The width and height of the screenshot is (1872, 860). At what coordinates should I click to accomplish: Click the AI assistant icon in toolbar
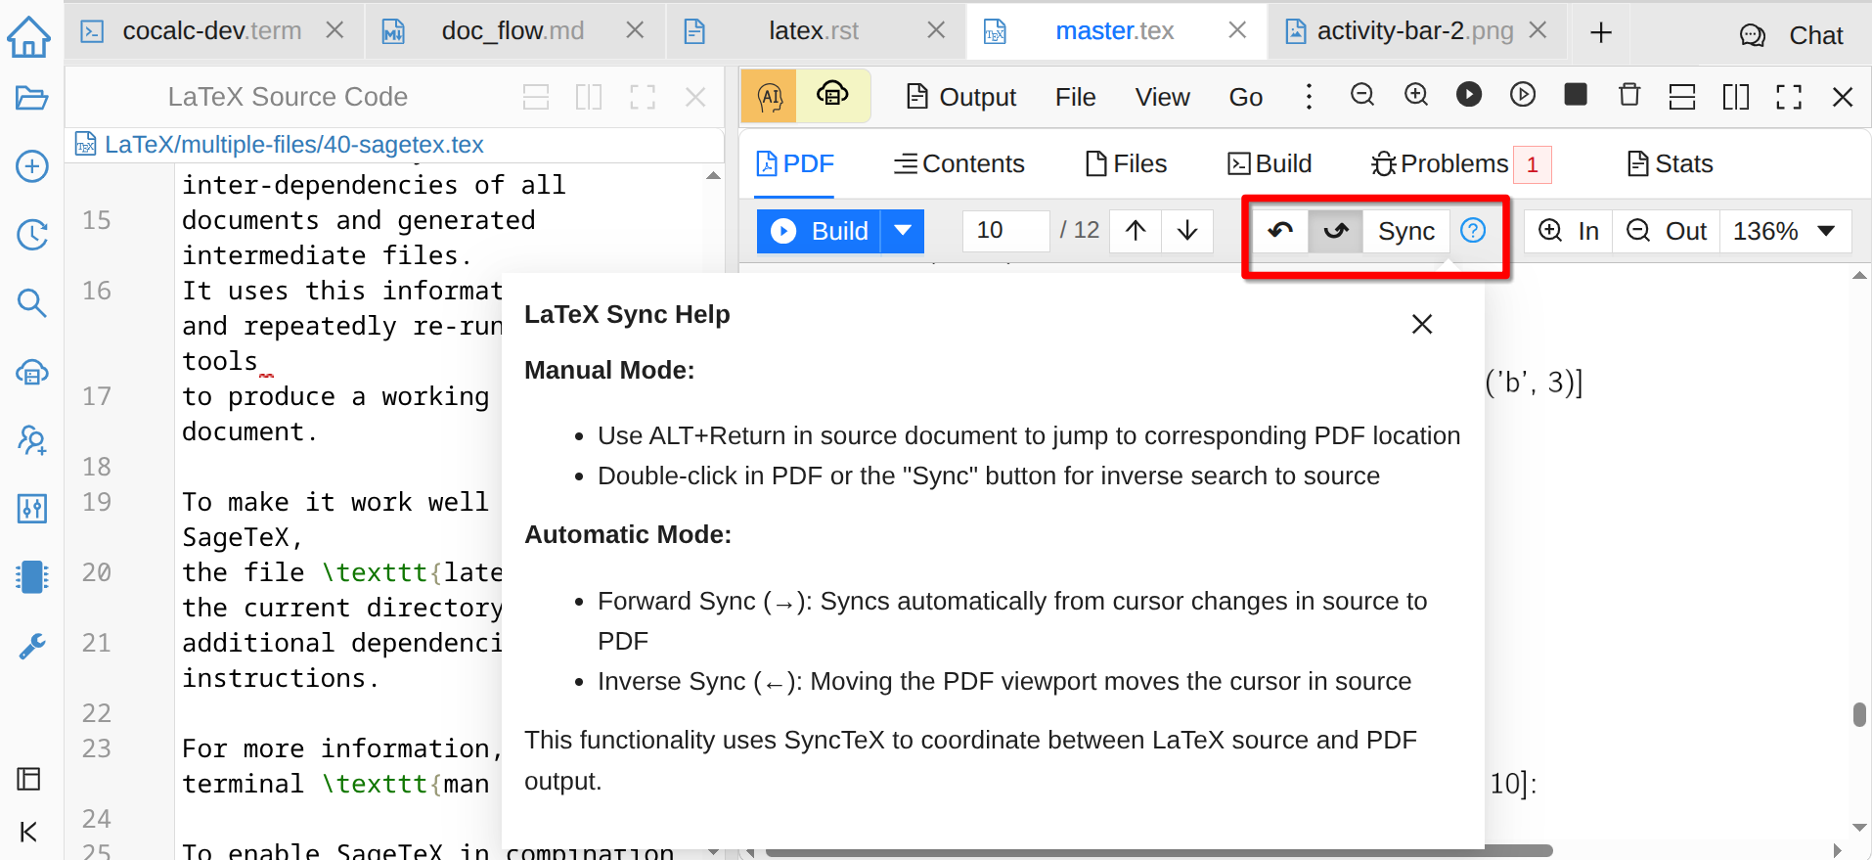point(770,97)
